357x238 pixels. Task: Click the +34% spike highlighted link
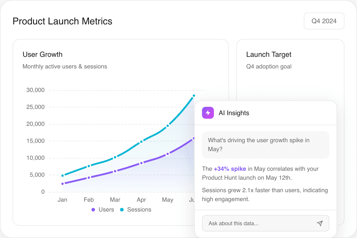pos(230,169)
